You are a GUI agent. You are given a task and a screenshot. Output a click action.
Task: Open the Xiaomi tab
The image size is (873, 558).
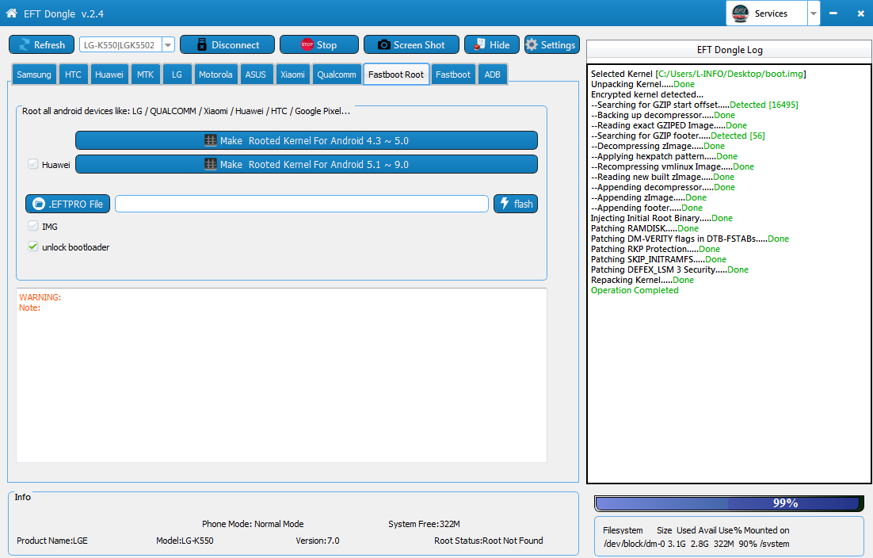(292, 75)
